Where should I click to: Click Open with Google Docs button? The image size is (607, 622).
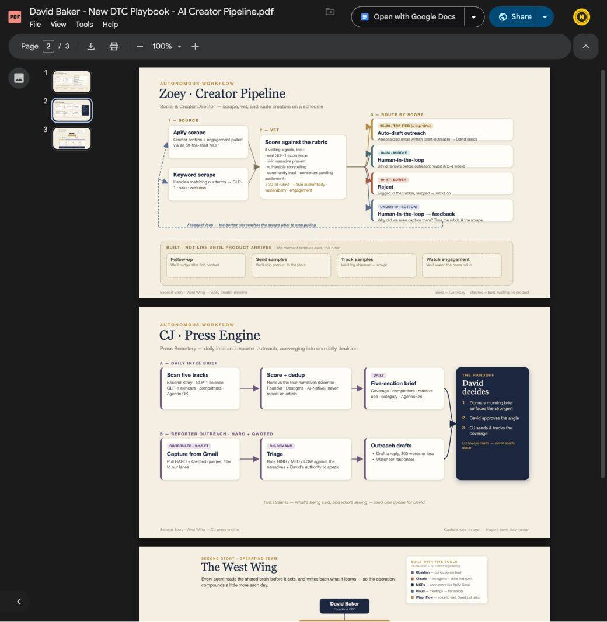click(408, 17)
